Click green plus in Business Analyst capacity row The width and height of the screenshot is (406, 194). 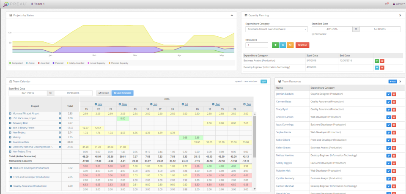point(377,61)
